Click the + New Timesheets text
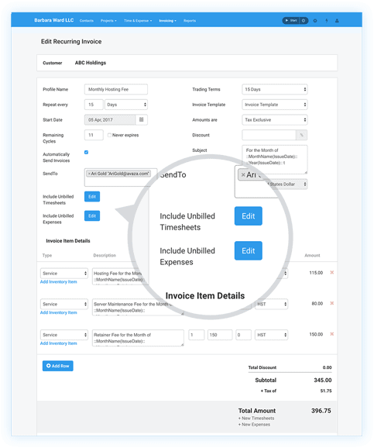 coord(256,419)
